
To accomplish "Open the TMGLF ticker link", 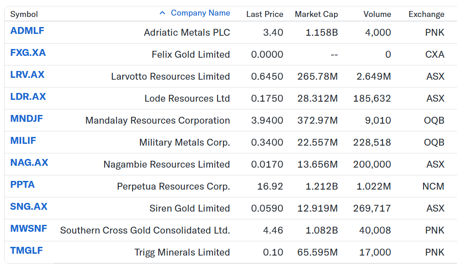I will point(27,251).
